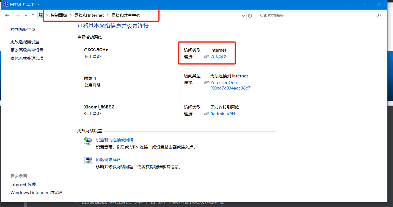
Task: Select 网络和共享中心 breadcrumb segment
Action: coord(126,15)
